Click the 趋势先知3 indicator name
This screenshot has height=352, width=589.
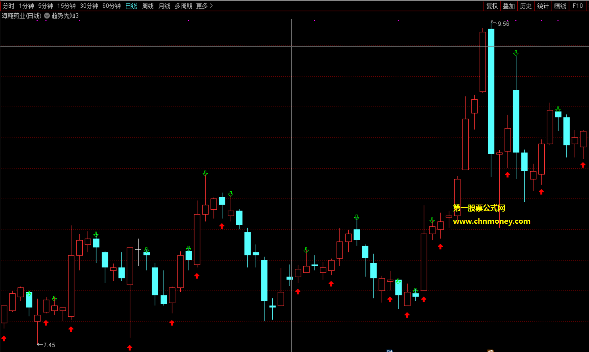(x=65, y=16)
